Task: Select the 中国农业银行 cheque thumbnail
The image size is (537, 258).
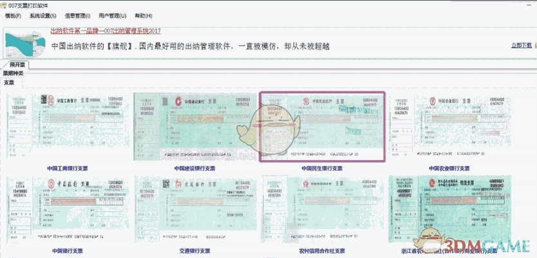Action: point(449,127)
